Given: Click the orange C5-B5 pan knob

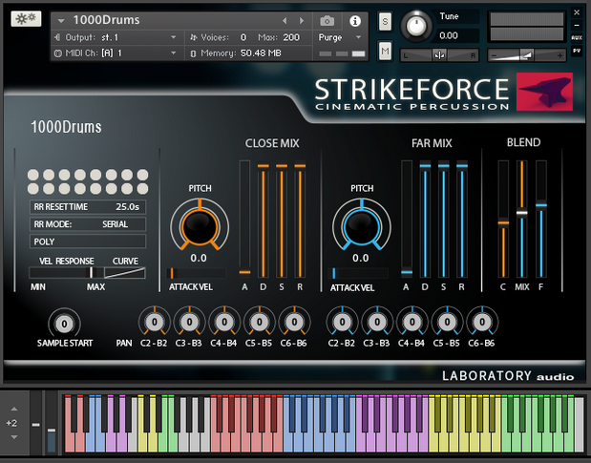Looking at the screenshot, I should point(260,322).
